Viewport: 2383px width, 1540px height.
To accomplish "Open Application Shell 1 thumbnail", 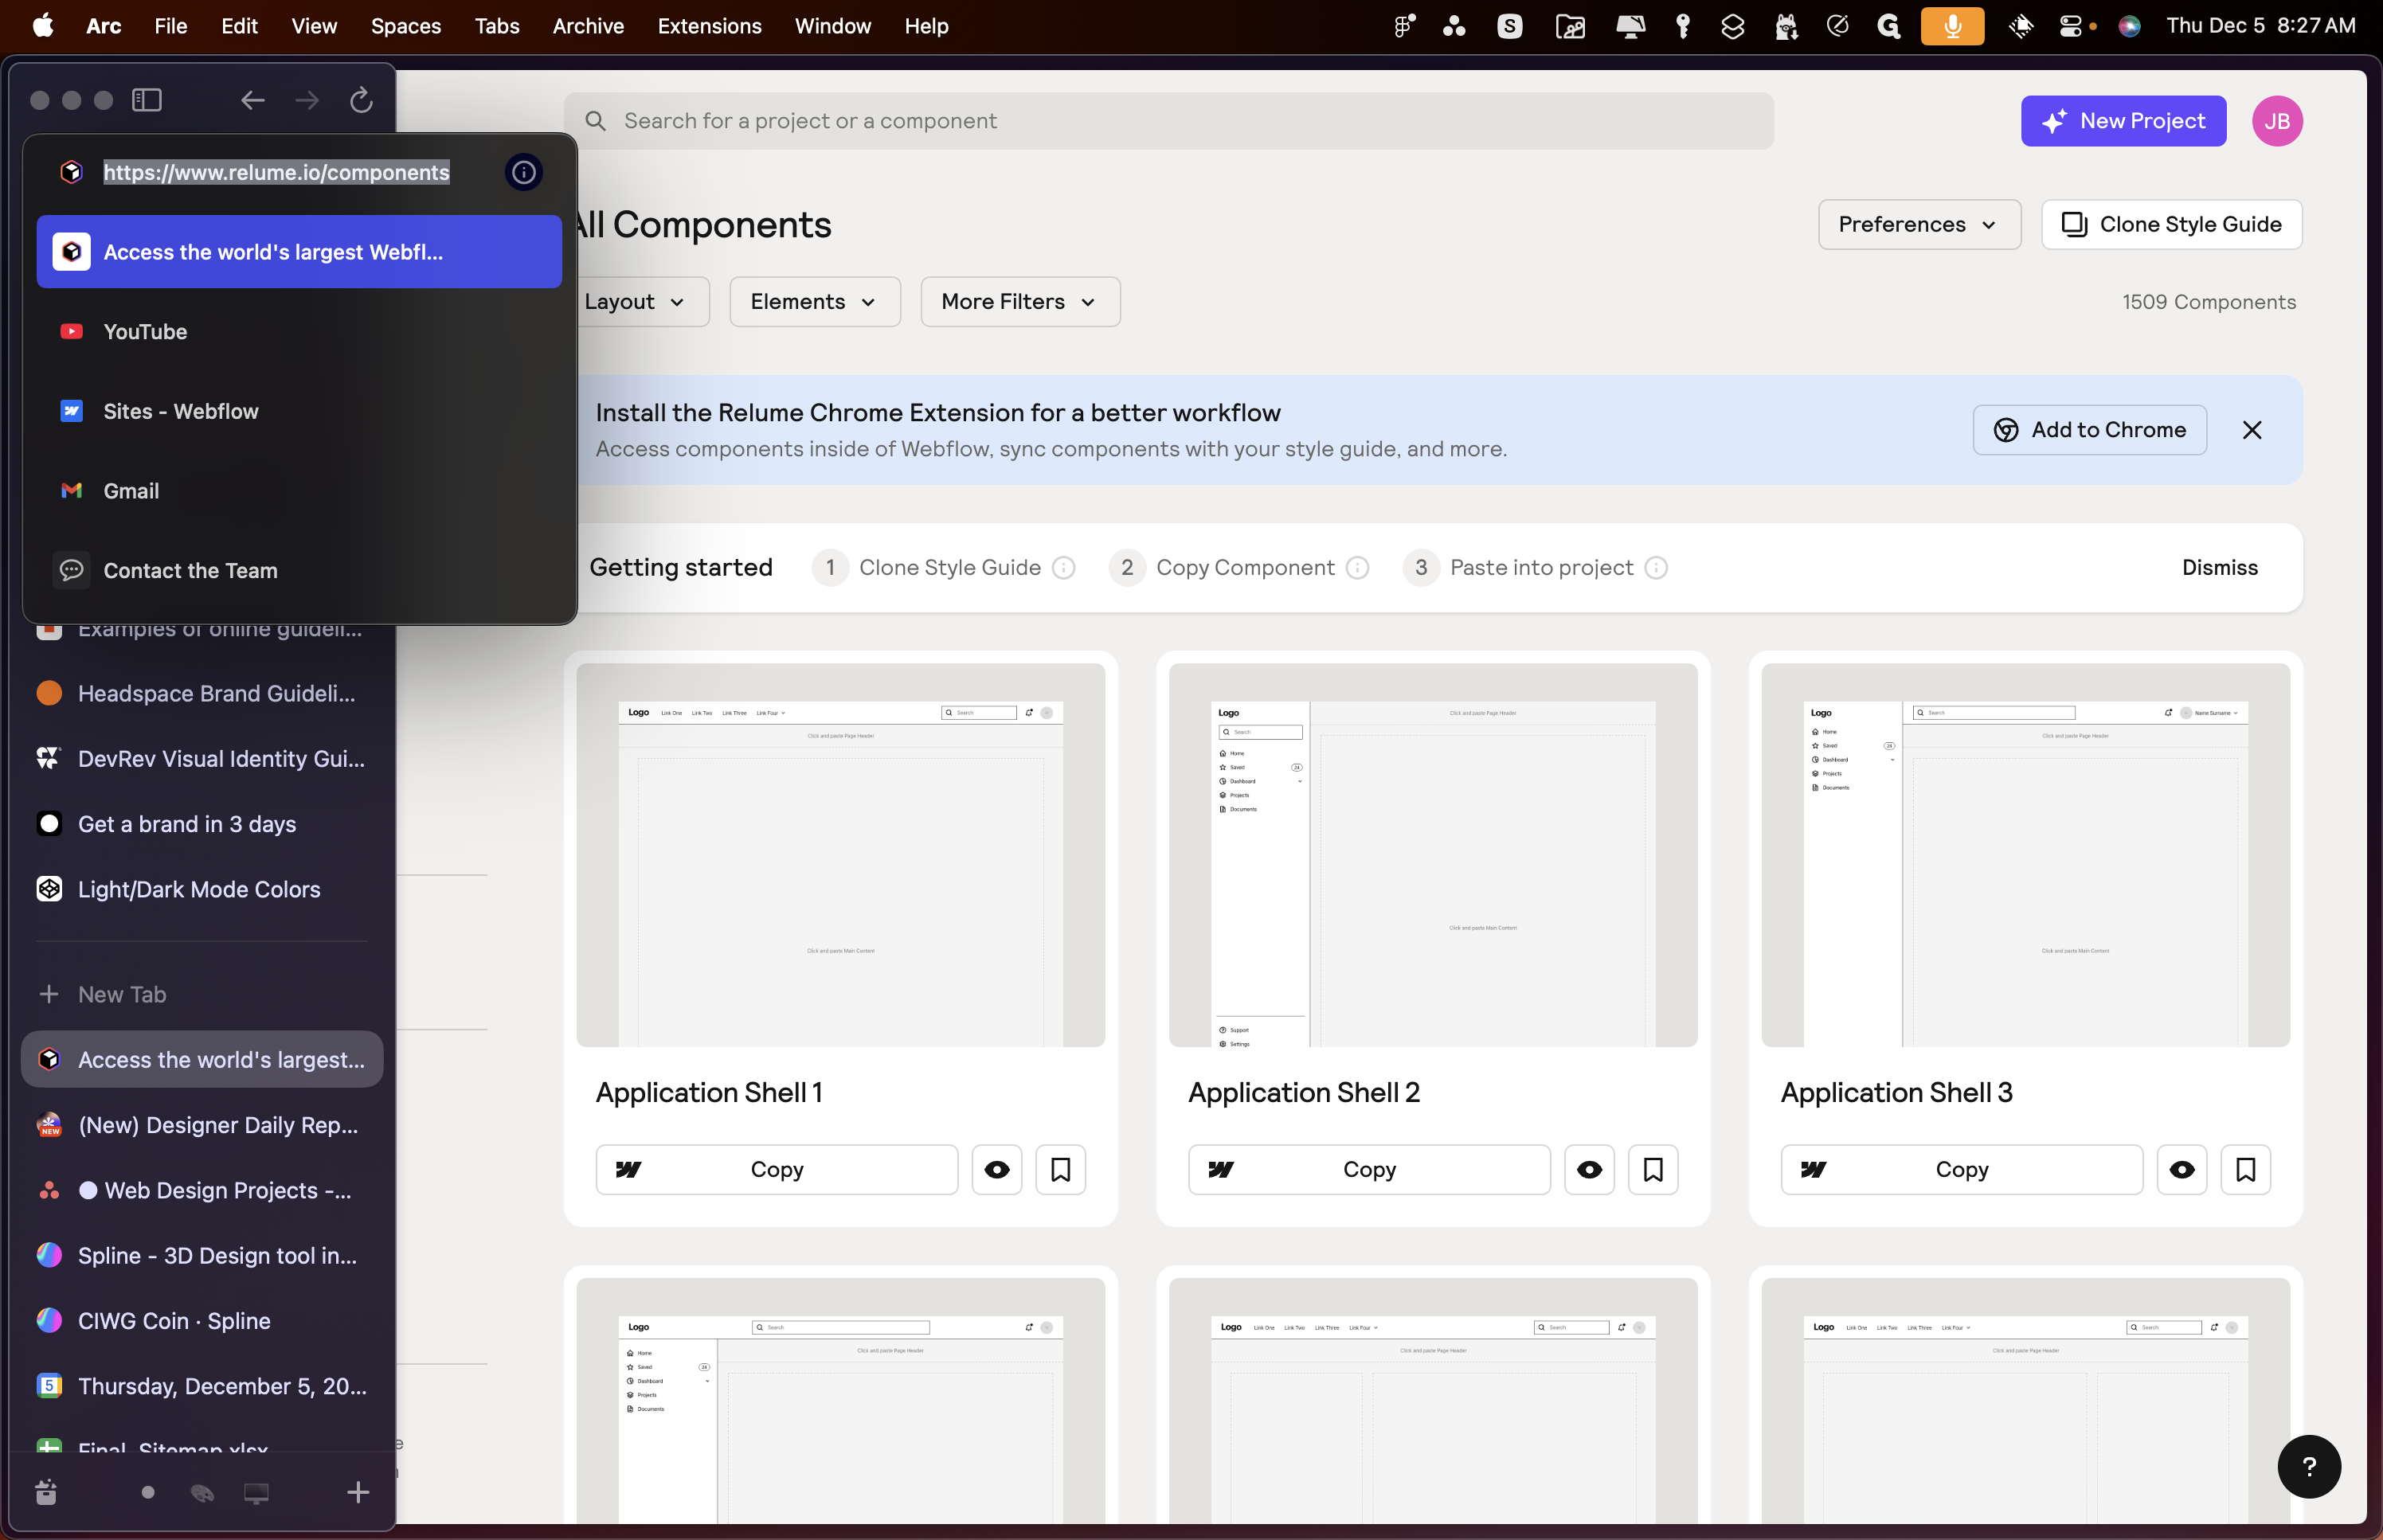I will [840, 855].
